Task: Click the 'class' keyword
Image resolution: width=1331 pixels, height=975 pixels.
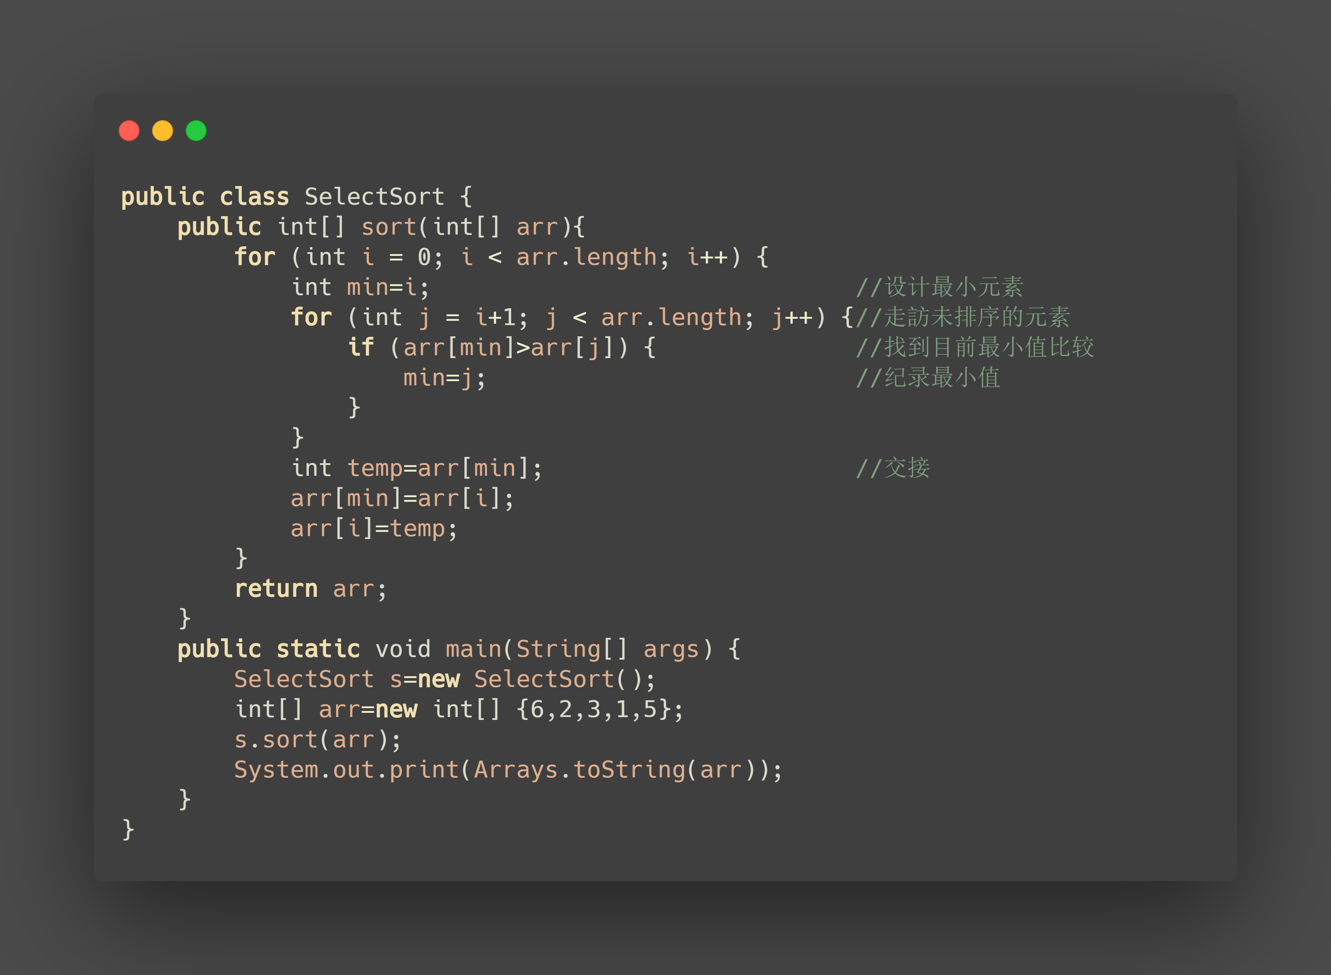Action: (x=254, y=196)
